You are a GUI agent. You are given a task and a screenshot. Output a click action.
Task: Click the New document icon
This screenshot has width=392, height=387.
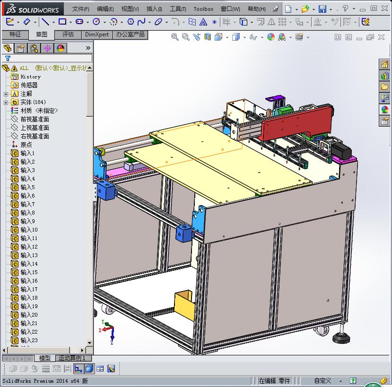pos(288,9)
